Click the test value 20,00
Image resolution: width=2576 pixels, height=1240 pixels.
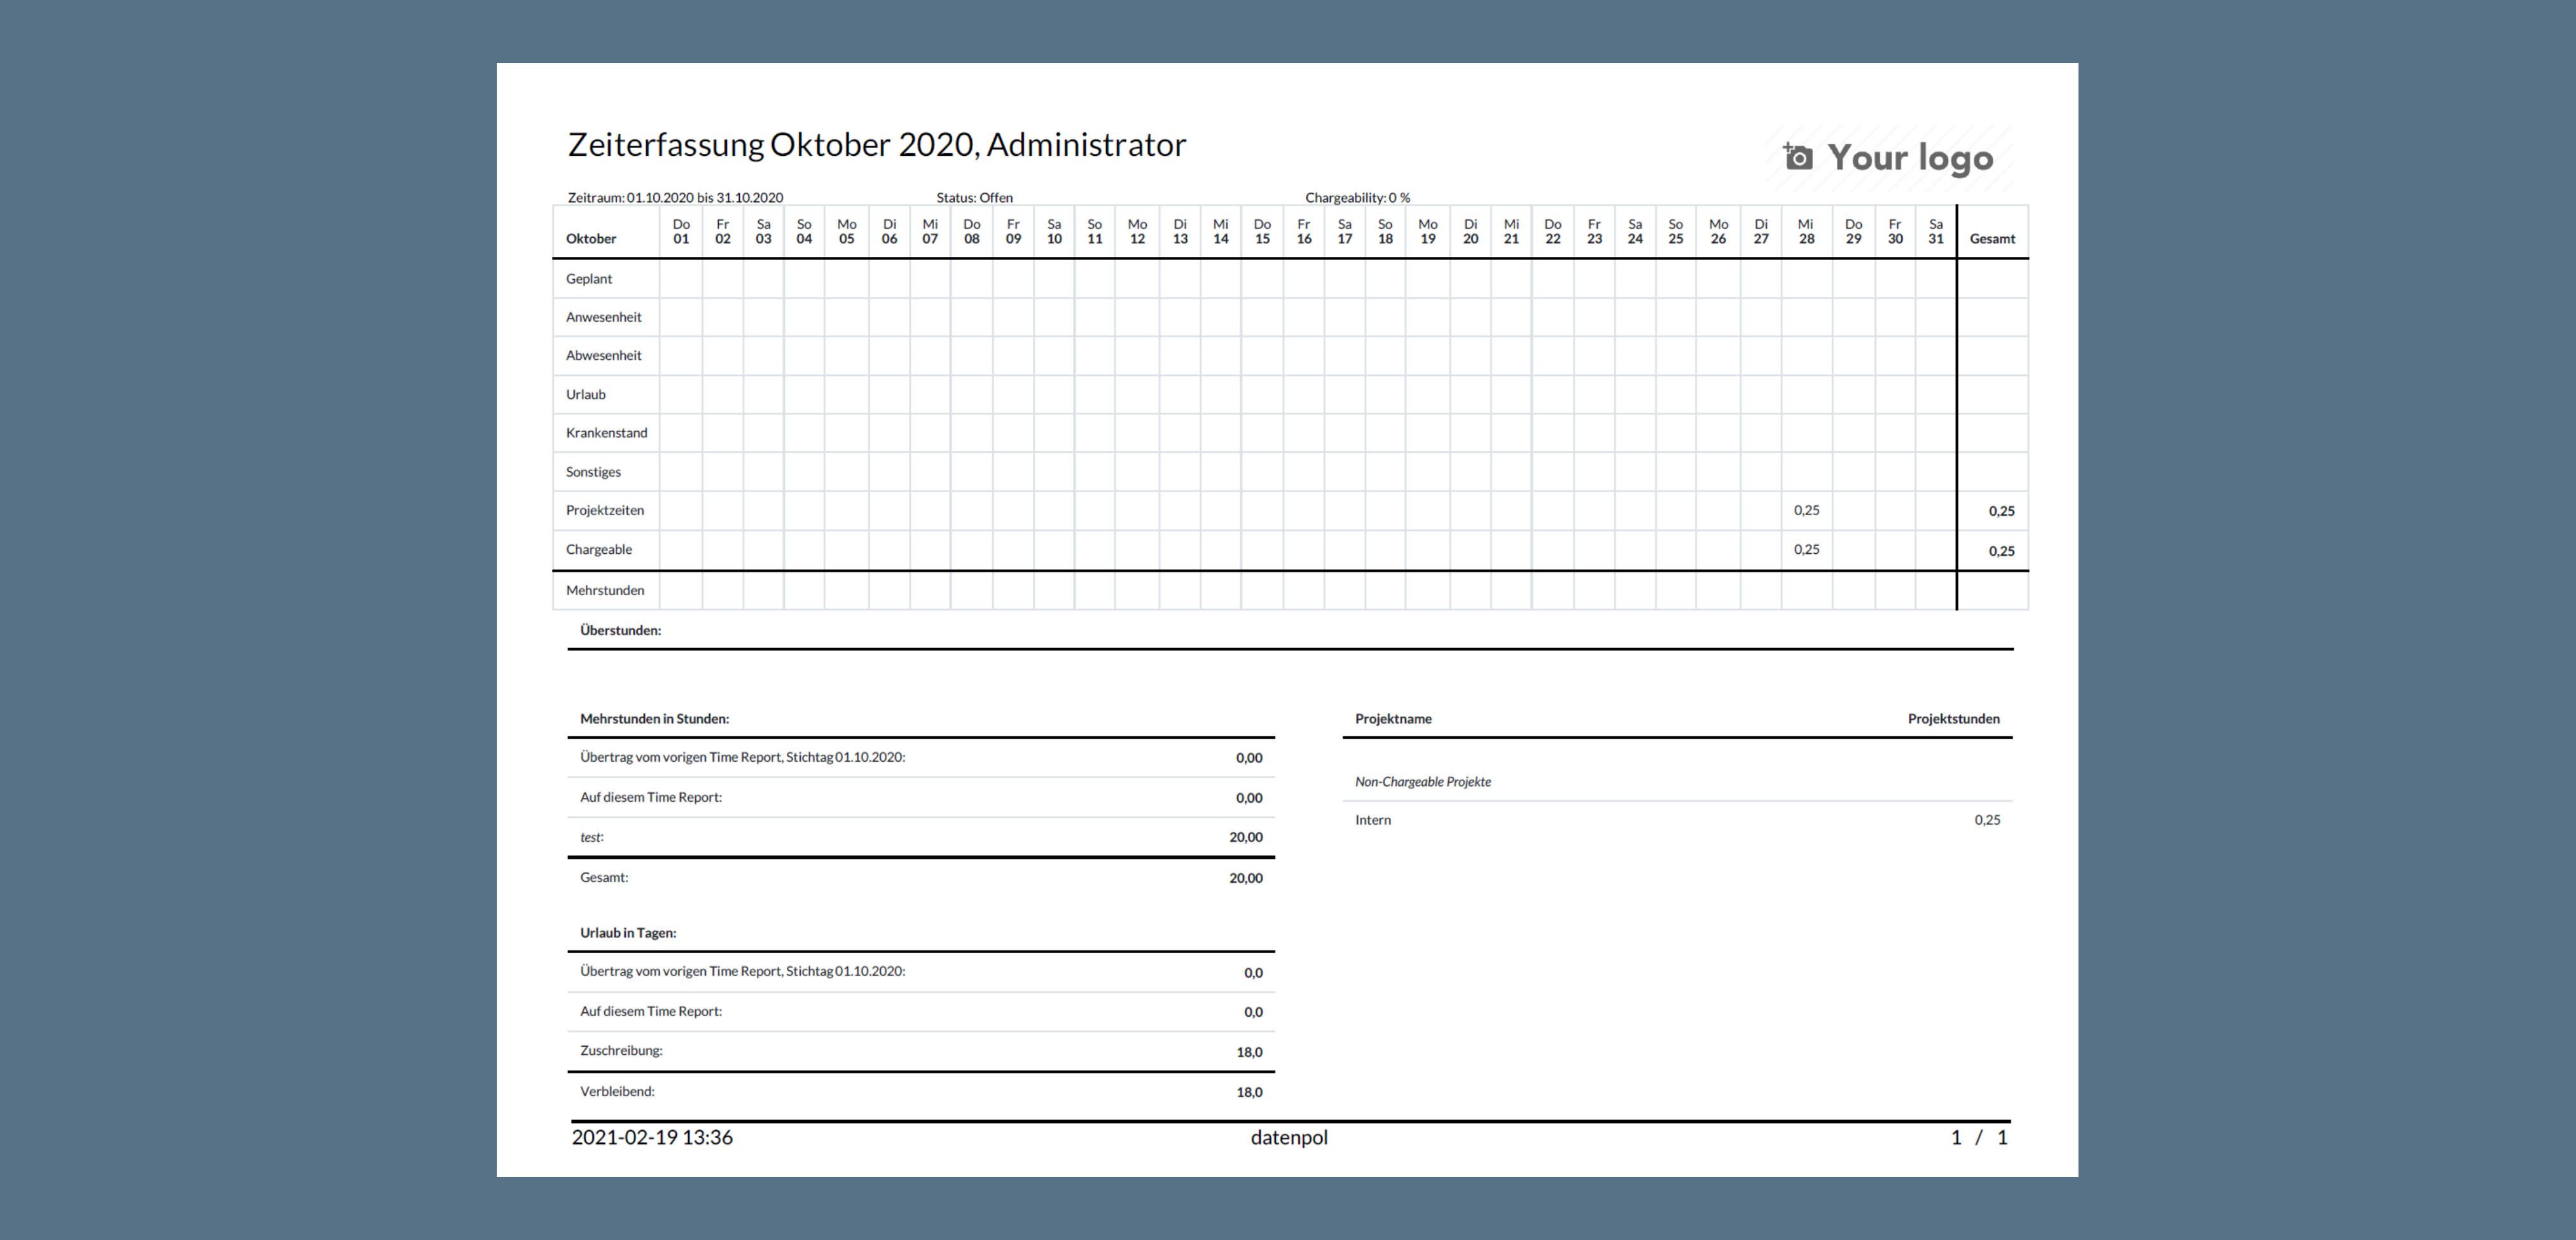tap(1246, 837)
